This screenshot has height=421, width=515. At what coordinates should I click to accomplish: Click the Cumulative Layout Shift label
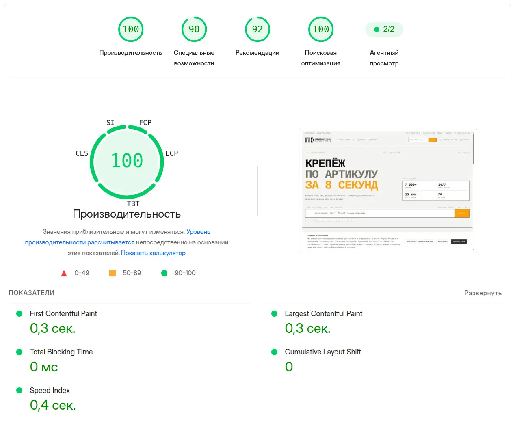point(323,352)
